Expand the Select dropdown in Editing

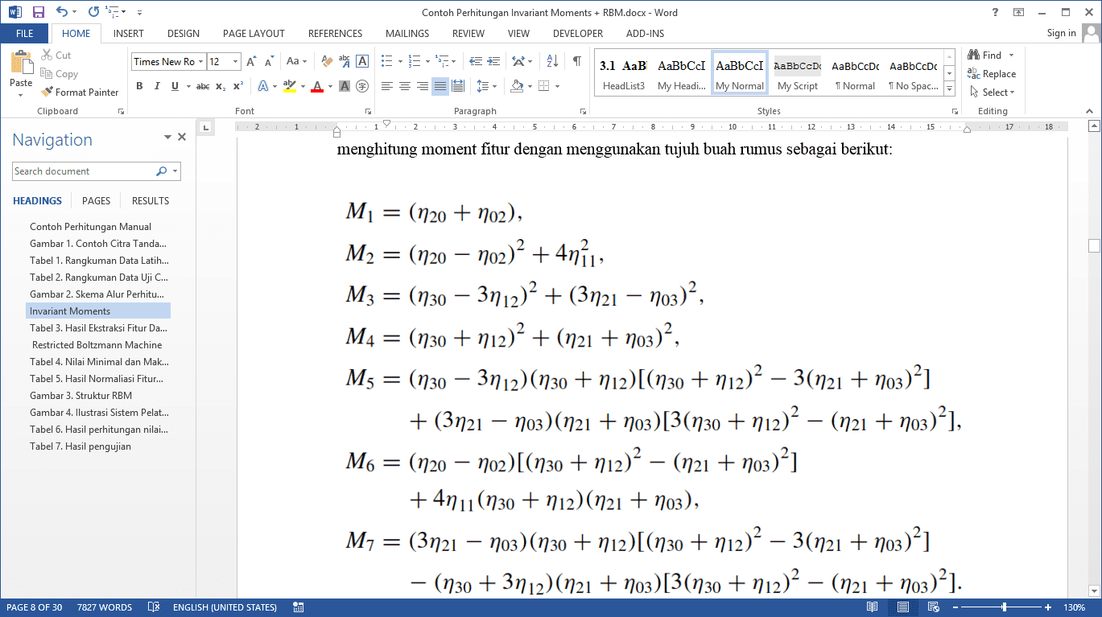[x=998, y=93]
